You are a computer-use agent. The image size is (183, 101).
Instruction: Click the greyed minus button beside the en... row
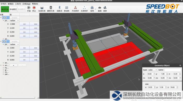(x=22, y=65)
